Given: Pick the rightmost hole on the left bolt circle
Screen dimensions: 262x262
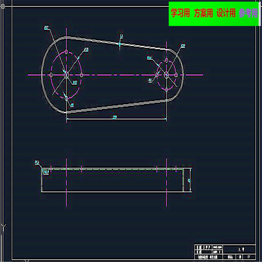Looking at the screenshot, I should coord(81,75).
